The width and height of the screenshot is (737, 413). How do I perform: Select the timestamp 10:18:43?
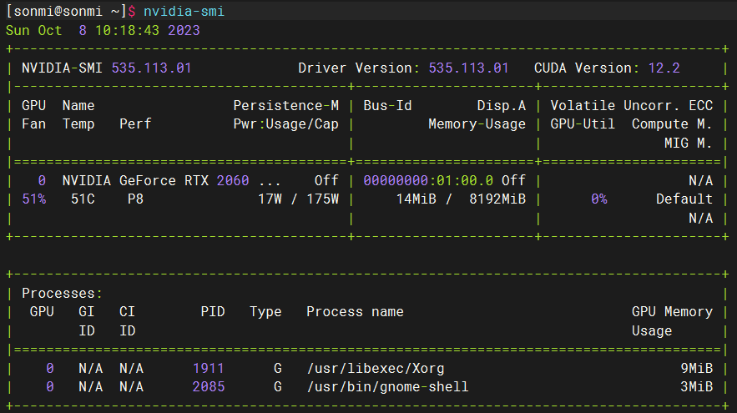[x=128, y=31]
